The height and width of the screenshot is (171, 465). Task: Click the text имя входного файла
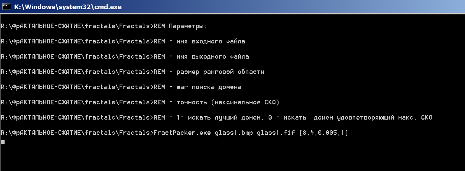point(211,42)
